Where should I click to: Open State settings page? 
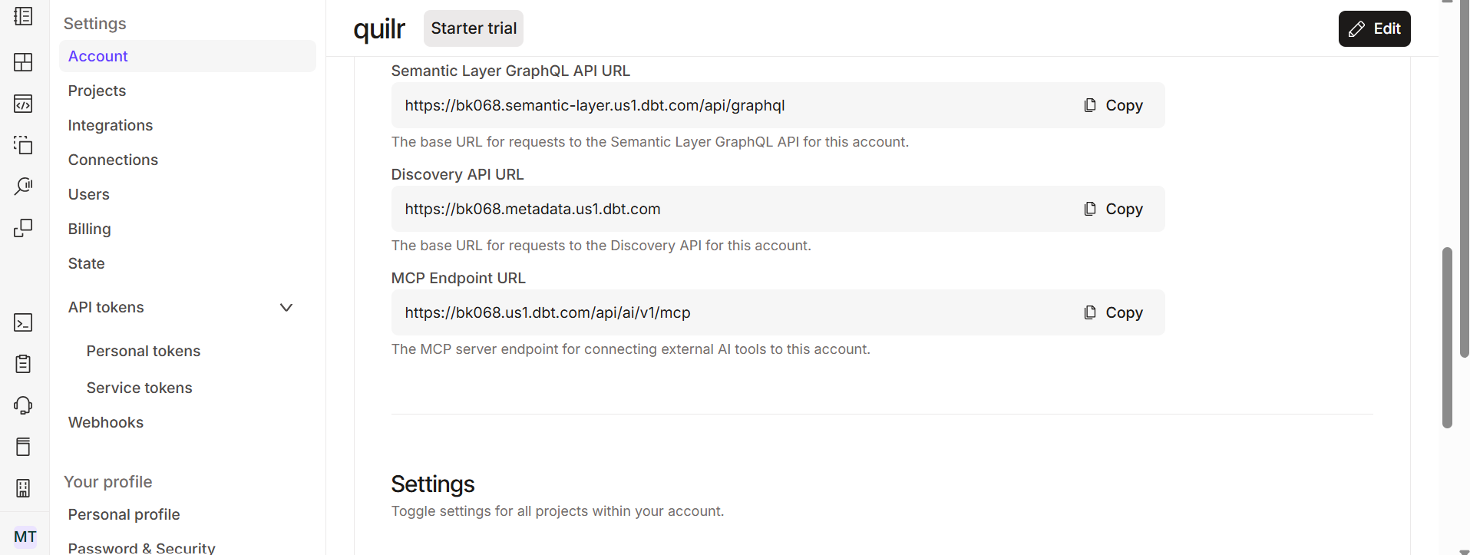pos(87,263)
